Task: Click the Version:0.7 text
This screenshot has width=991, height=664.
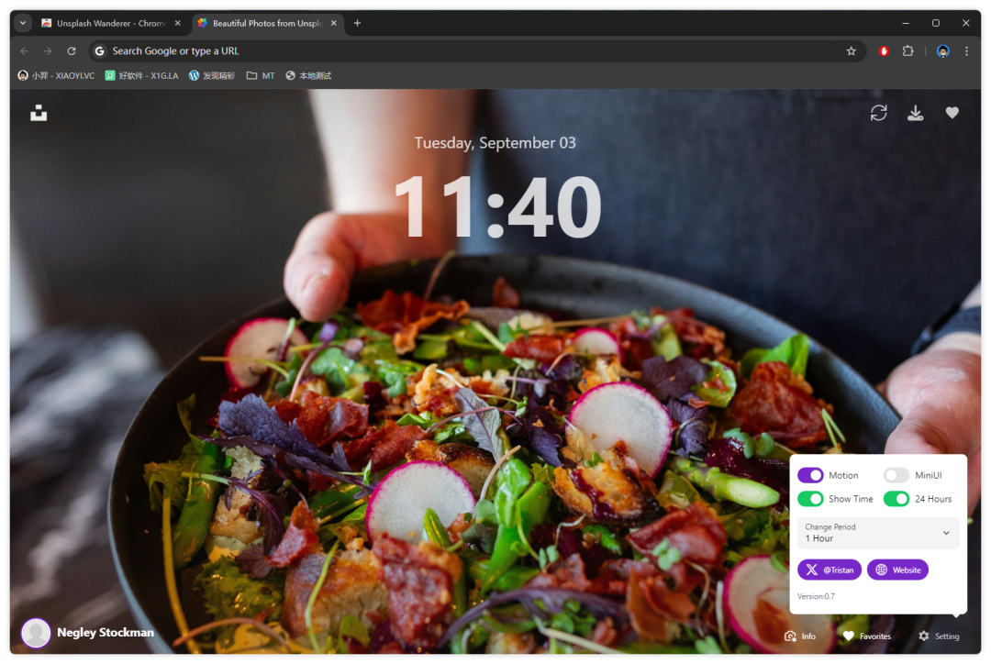Action: pyautogui.click(x=816, y=596)
